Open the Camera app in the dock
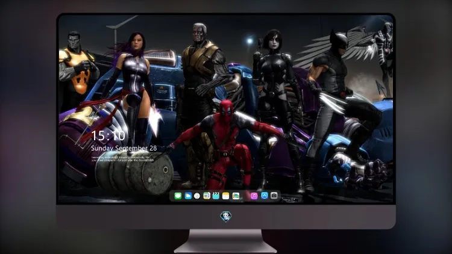 [x=274, y=196]
